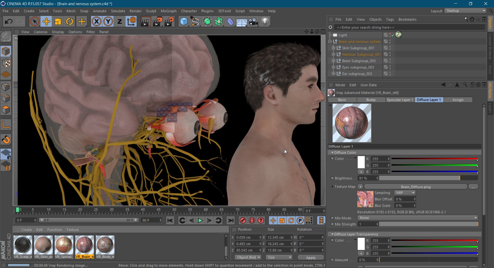Viewport: 494px width, 268px height.
Task: Open the viewport Cameras menu
Action: (x=41, y=32)
